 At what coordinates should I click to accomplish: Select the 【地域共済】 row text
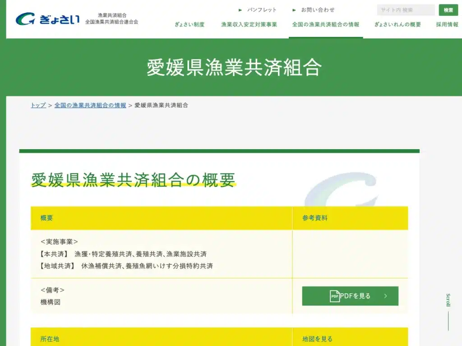pos(126,266)
